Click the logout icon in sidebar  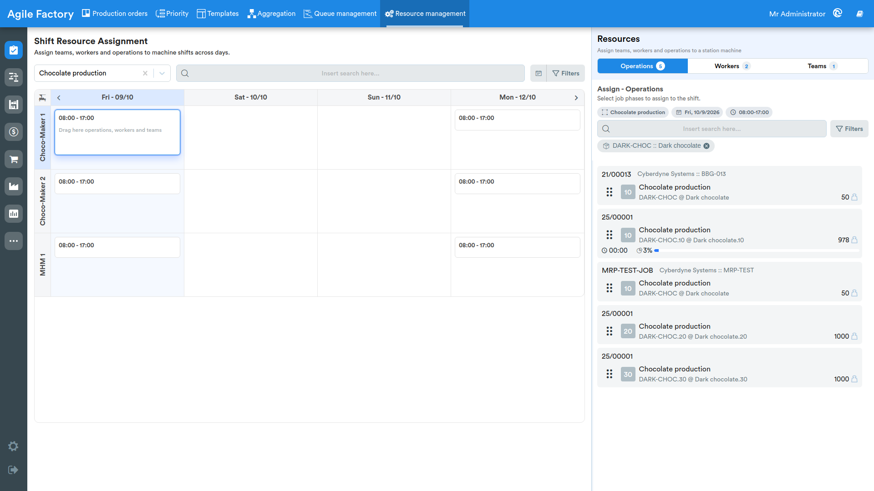[x=13, y=470]
